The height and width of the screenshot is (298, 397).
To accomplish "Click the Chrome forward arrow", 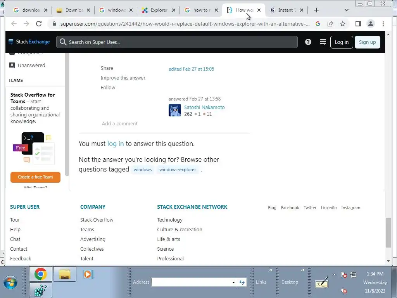I will tap(26, 24).
